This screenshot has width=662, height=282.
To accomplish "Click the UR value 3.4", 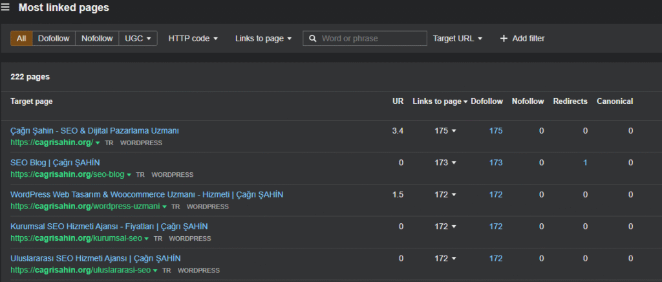I will 398,130.
